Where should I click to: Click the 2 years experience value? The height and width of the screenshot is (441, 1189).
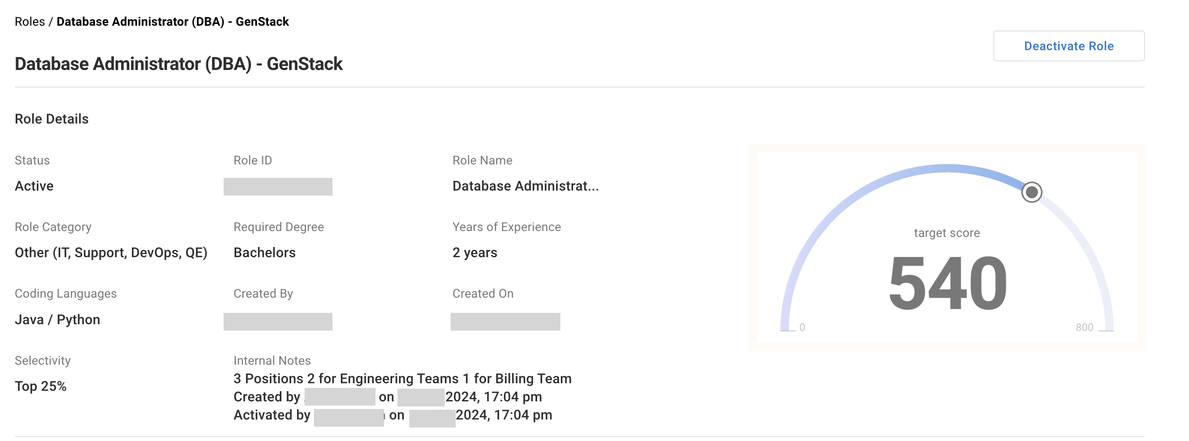tap(475, 253)
